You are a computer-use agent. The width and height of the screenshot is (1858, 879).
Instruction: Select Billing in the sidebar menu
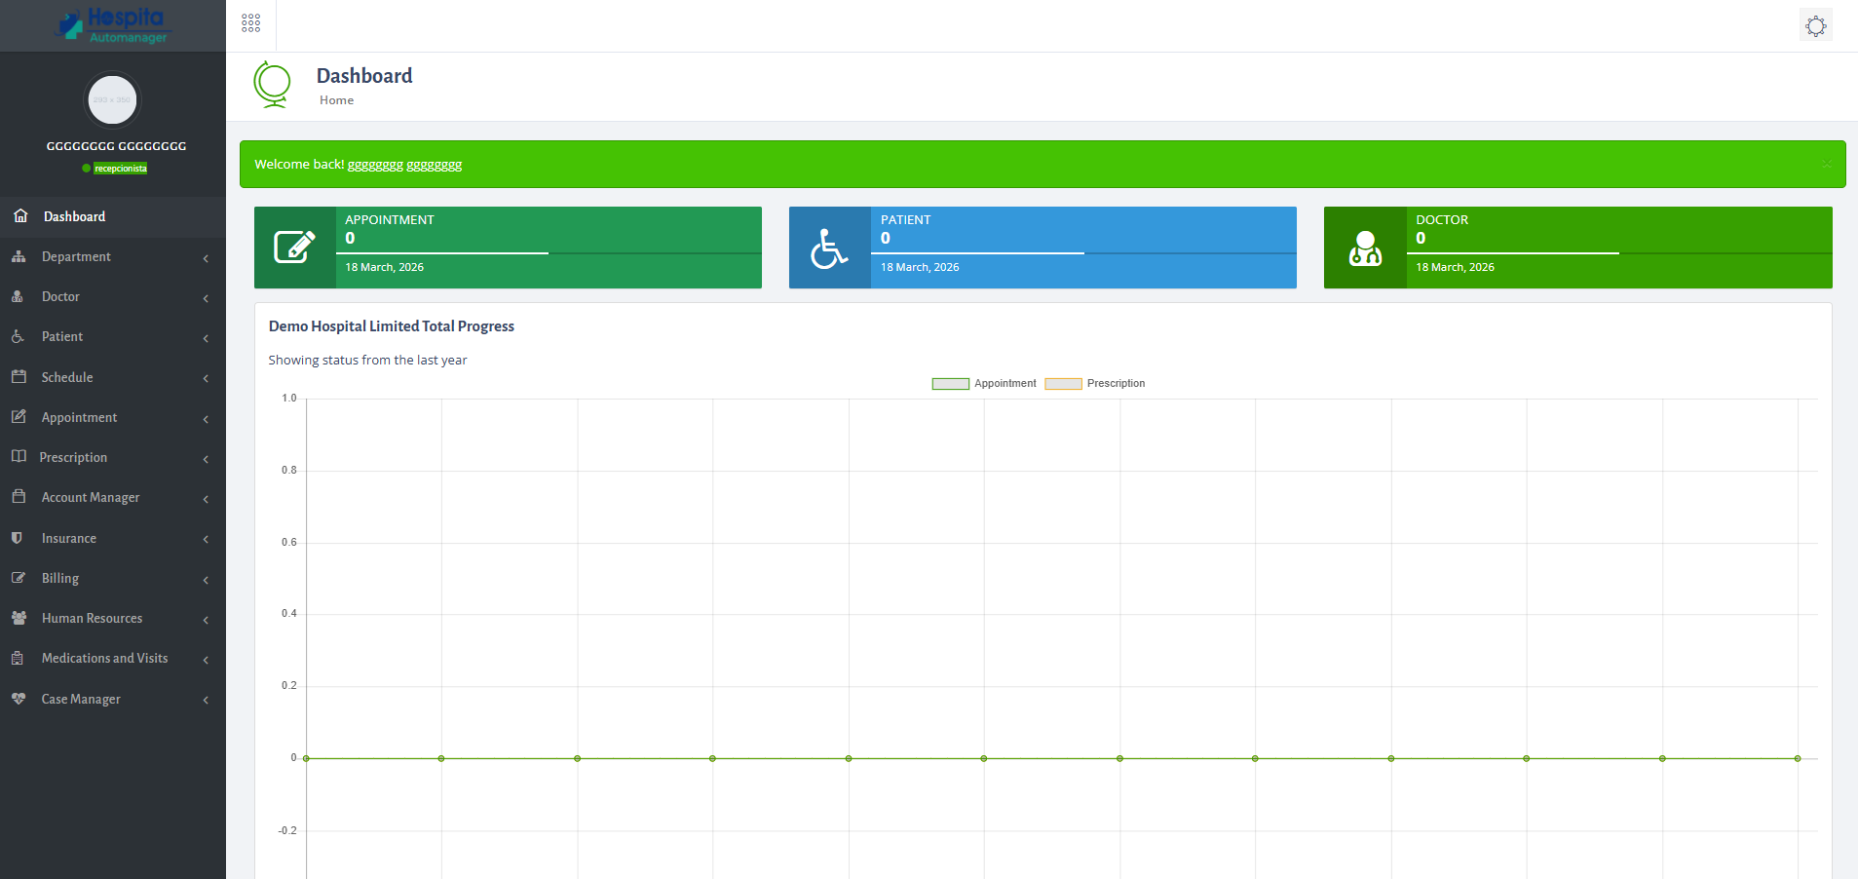pyautogui.click(x=59, y=577)
